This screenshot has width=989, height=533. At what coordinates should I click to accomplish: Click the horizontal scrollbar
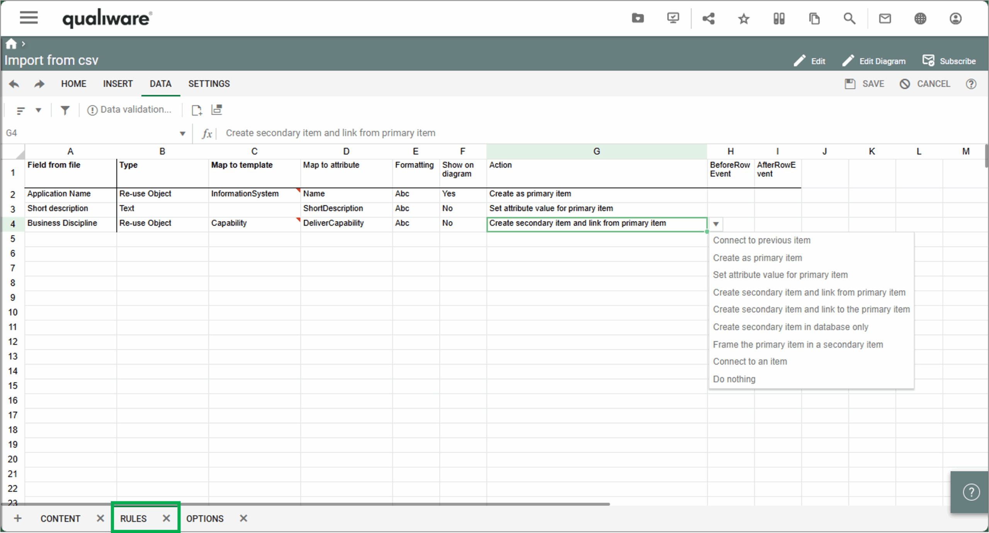tap(306, 504)
